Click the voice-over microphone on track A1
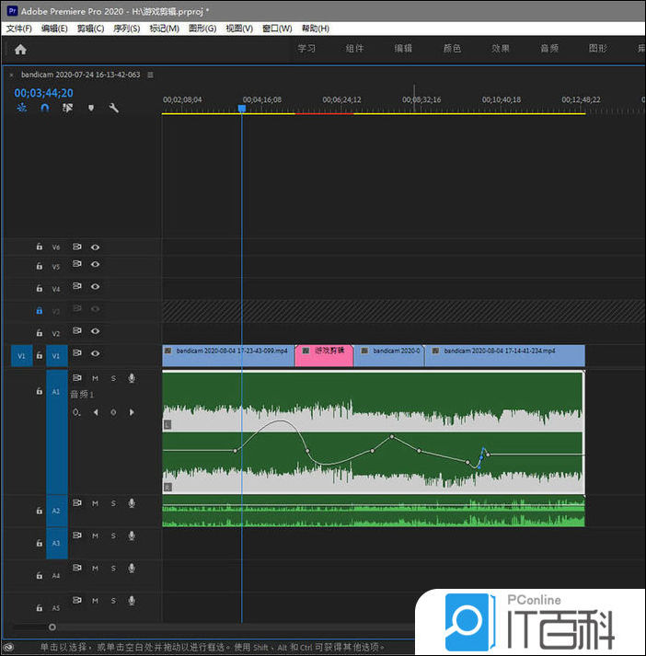The width and height of the screenshot is (646, 656). pos(132,377)
